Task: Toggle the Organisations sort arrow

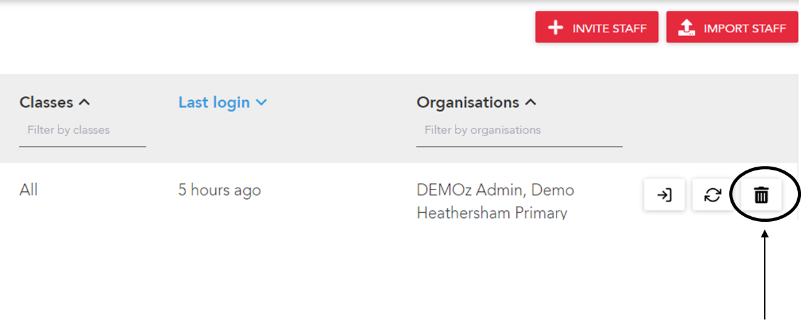Action: pos(531,102)
